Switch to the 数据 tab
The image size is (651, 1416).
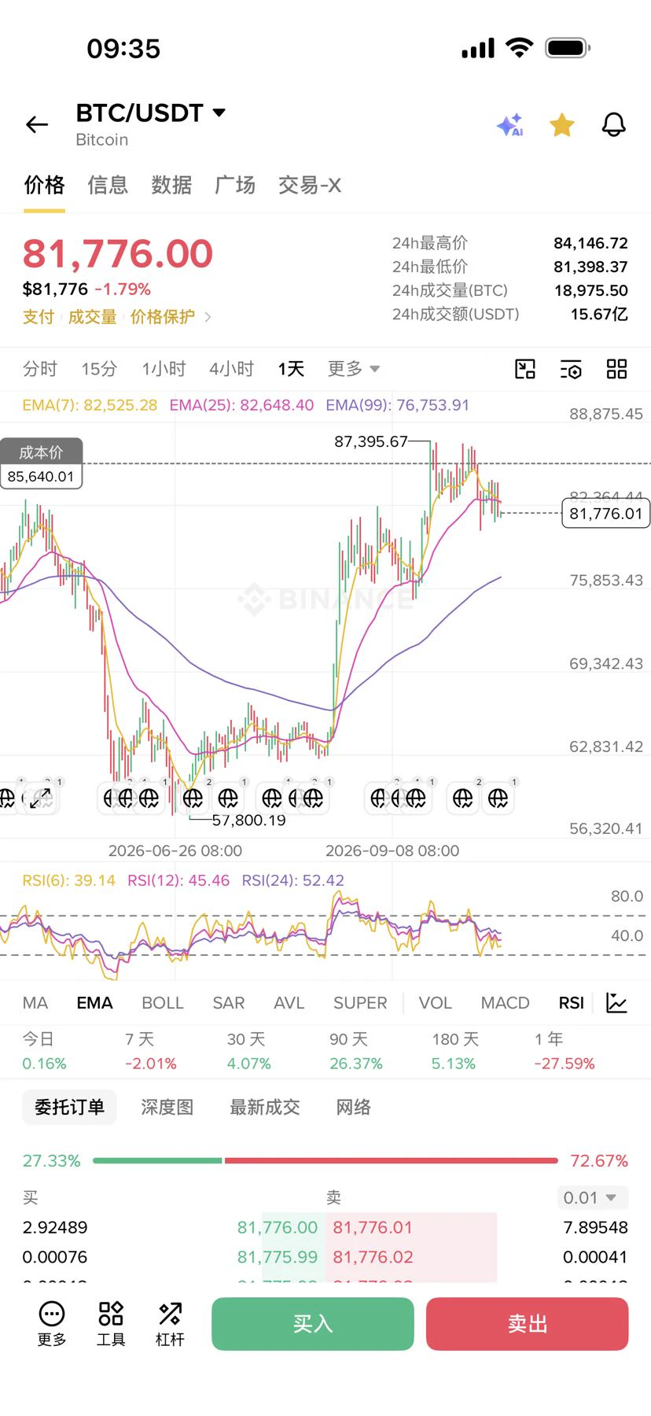[x=171, y=185]
